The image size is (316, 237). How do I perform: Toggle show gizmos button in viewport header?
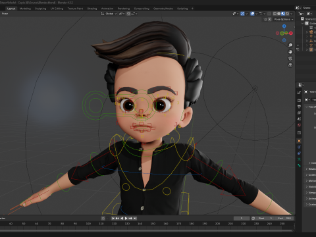pyautogui.click(x=242, y=14)
